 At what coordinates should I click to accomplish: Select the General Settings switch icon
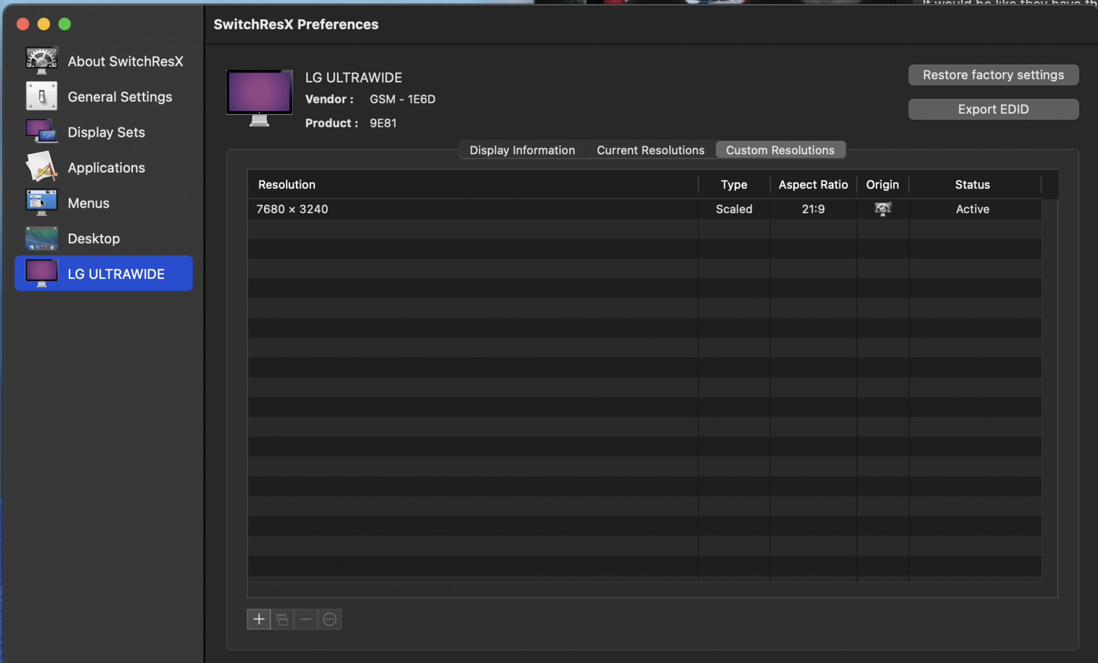click(41, 96)
